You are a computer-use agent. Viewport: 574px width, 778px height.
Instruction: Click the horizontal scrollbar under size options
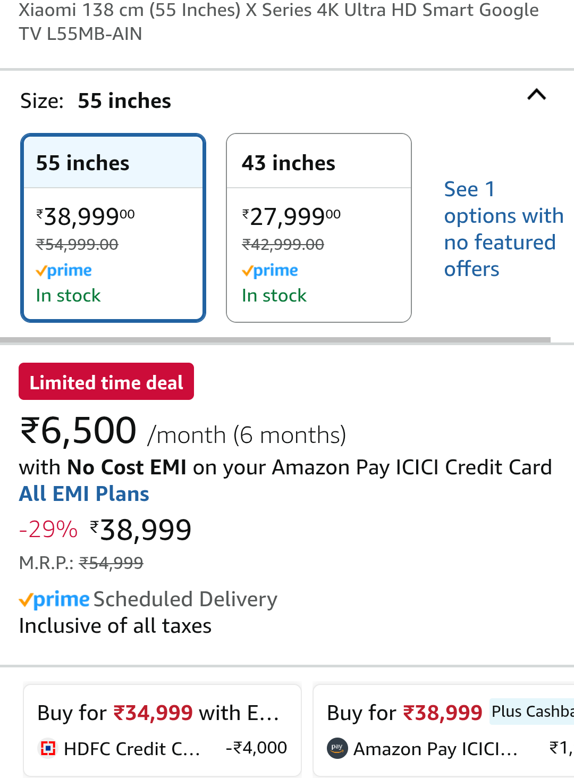click(x=275, y=340)
